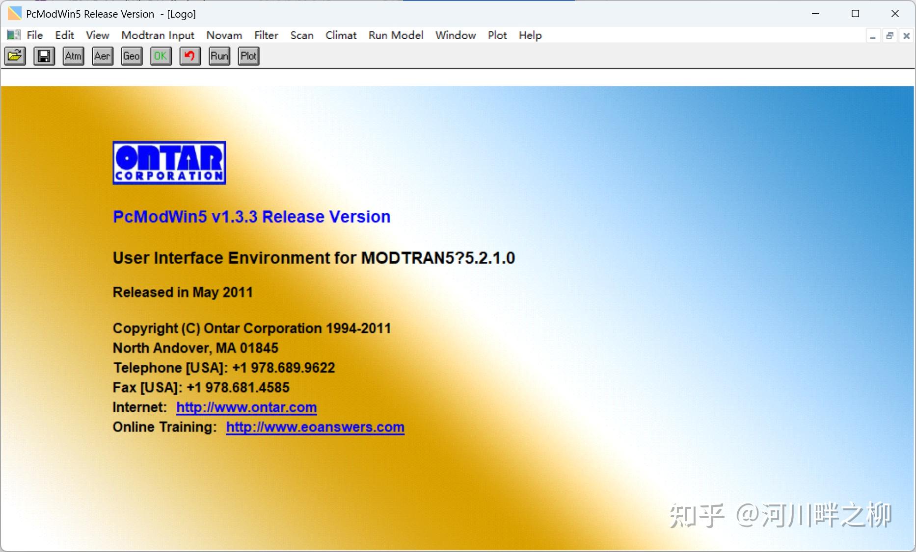Maximize the main PcModWin5 window
Viewport: 916px width, 552px height.
click(x=855, y=14)
